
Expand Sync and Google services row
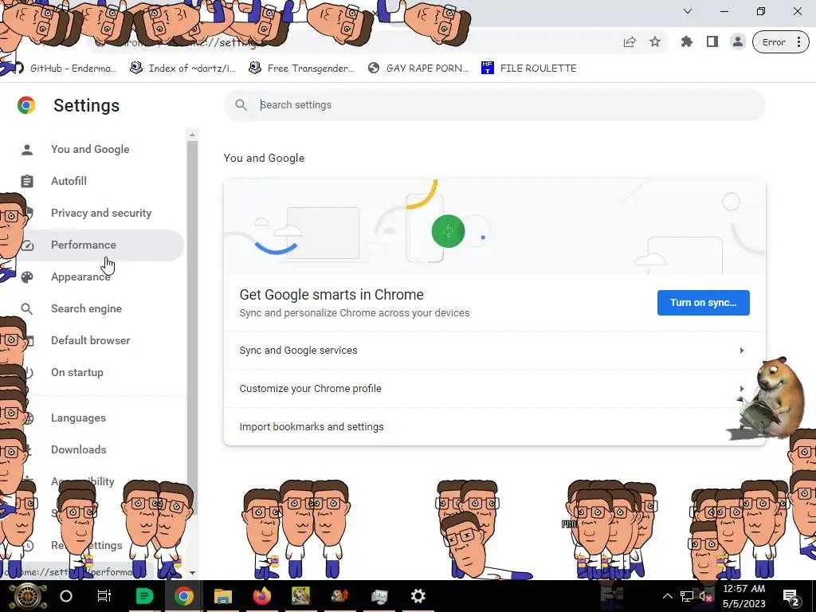pyautogui.click(x=494, y=351)
